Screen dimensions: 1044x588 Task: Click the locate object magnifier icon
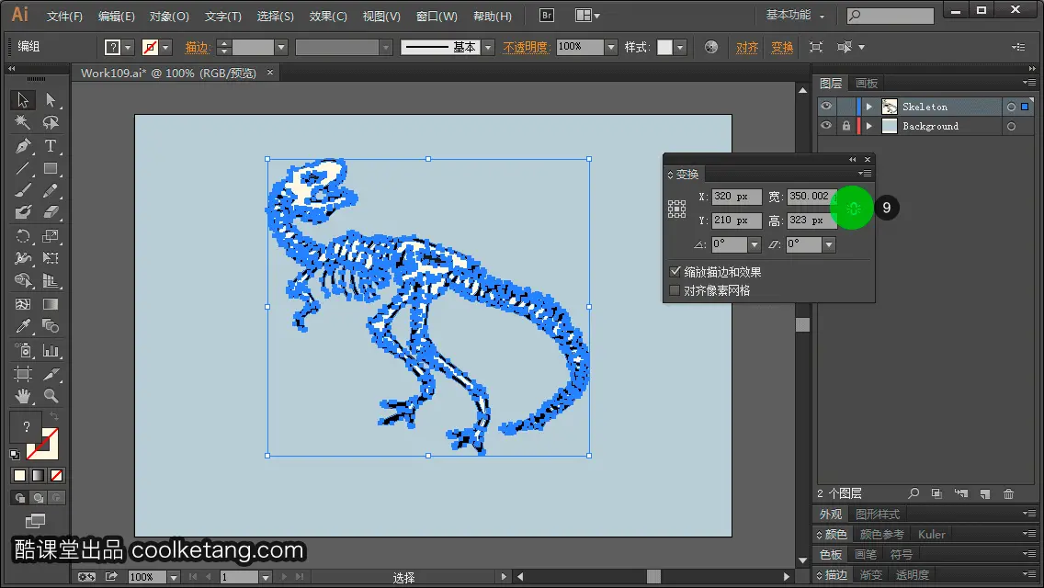(913, 493)
